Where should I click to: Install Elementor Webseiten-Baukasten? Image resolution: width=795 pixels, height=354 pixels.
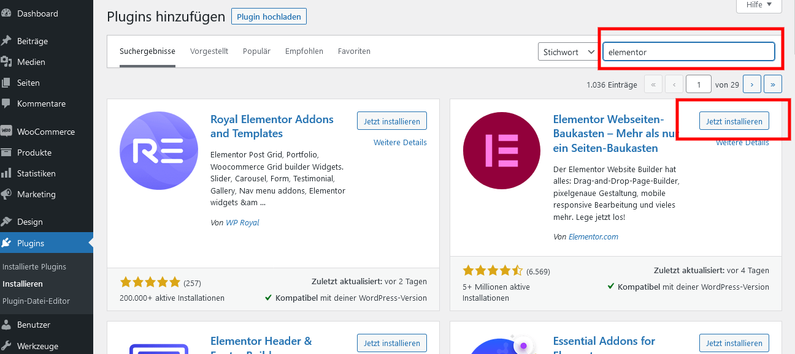[x=734, y=121]
